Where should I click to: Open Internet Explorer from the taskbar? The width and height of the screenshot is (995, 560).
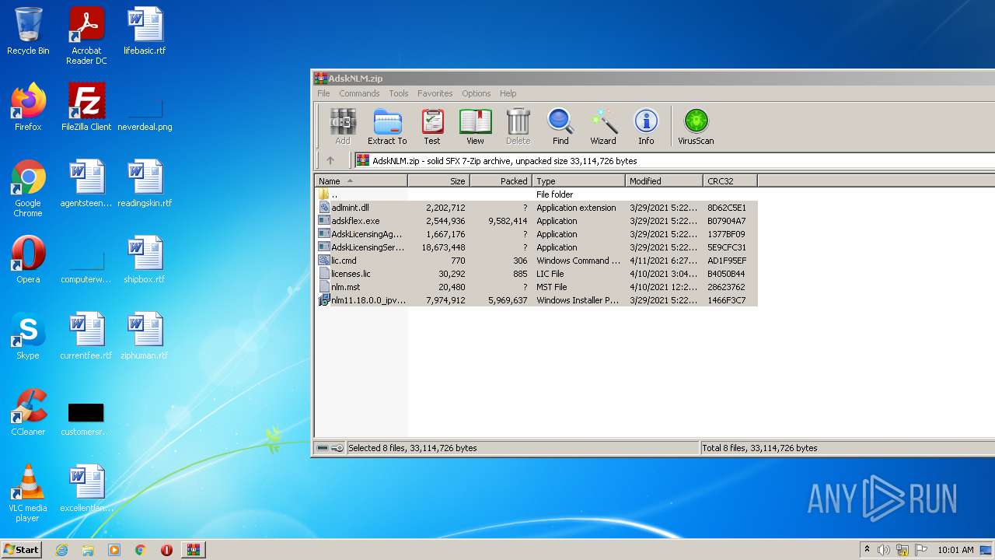(x=61, y=550)
